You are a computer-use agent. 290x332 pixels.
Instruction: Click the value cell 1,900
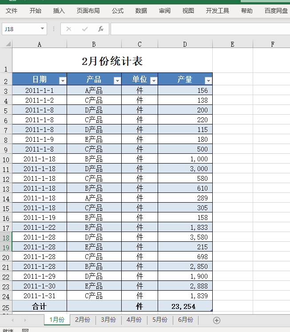(185, 276)
